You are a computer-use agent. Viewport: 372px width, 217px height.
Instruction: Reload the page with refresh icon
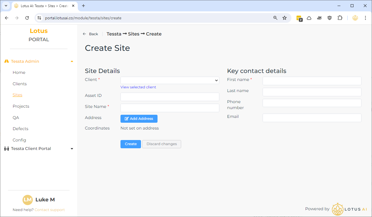click(27, 18)
